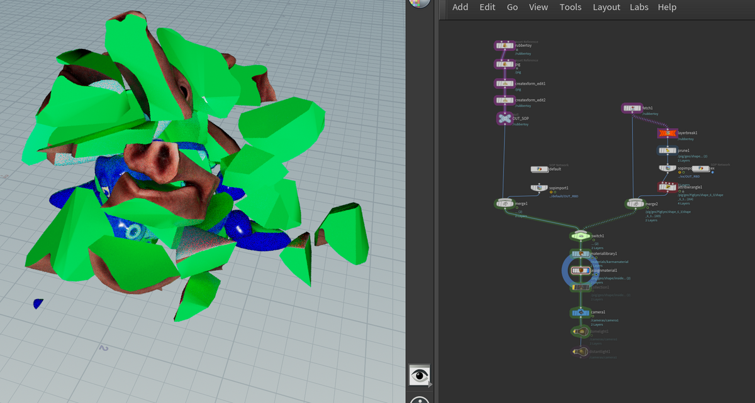Open the Layout menu

607,7
